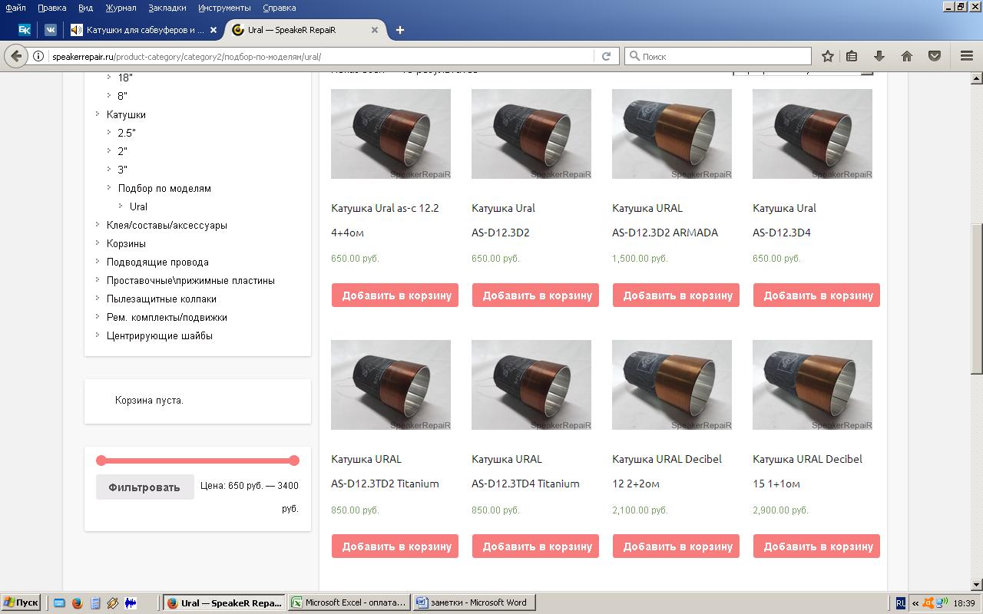Screen dimensions: 983x614
Task: Open the network connection tray icon
Action: point(942,603)
